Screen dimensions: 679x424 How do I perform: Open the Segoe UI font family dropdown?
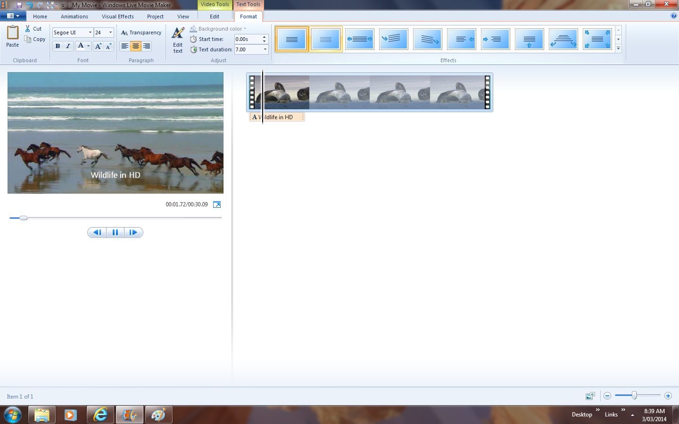coord(90,33)
